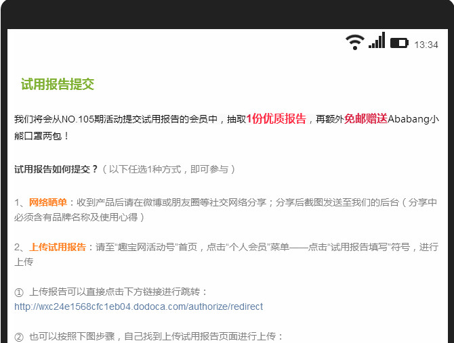Click the text 必须含有品牌名称及使用心得
Image resolution: width=454 pixels, height=343 pixels.
pyautogui.click(x=76, y=217)
